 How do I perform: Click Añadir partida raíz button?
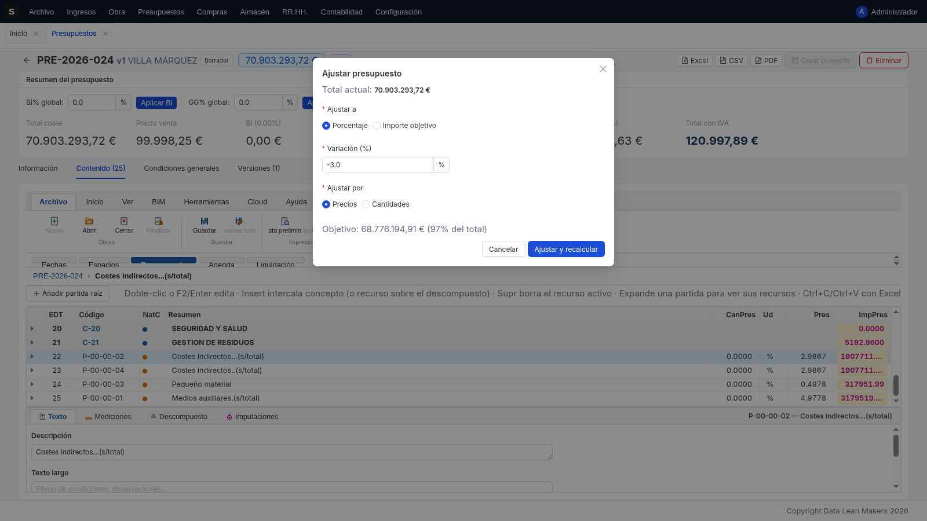point(68,293)
